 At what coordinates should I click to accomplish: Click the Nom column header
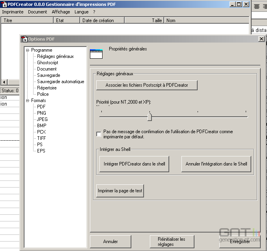tap(206, 20)
